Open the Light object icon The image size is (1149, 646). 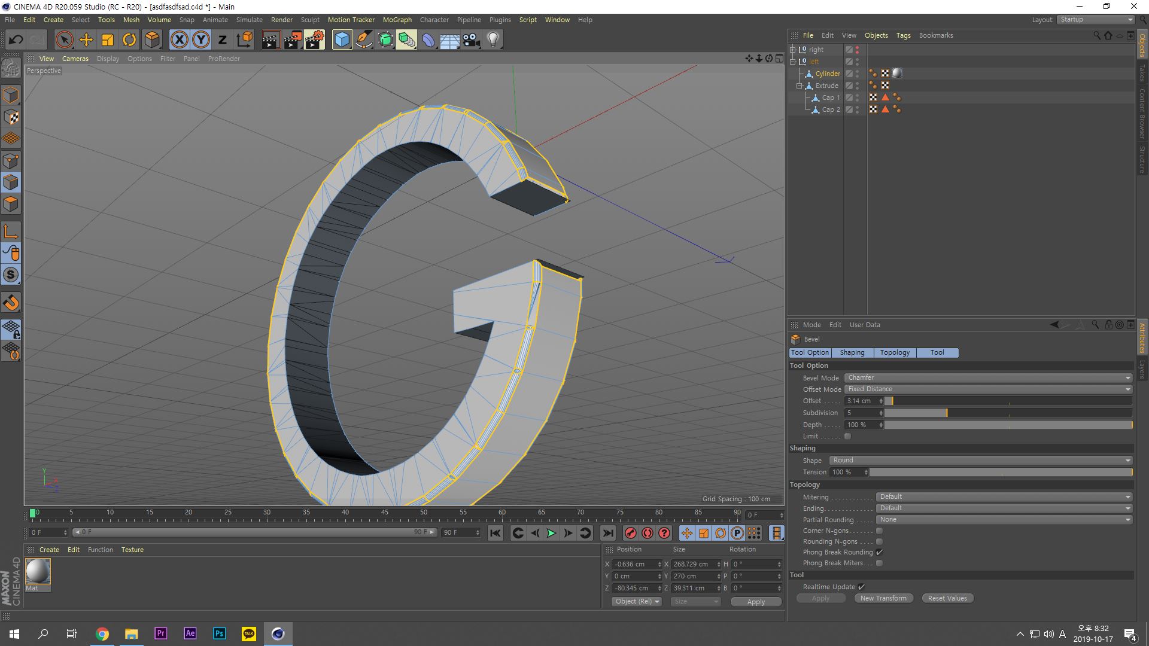coord(493,40)
